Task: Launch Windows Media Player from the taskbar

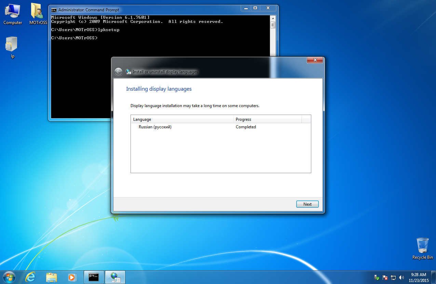Action: tap(72, 277)
